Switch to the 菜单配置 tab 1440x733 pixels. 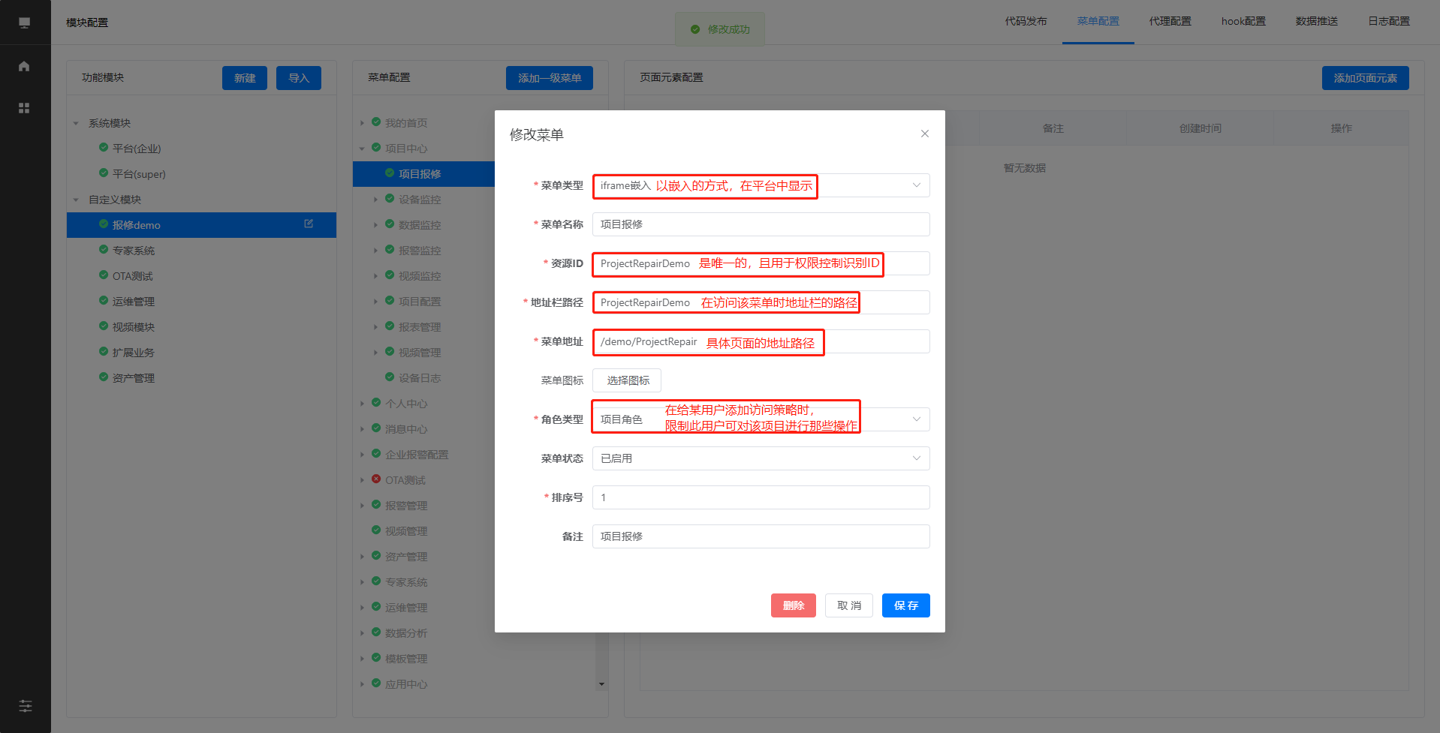[1098, 22]
